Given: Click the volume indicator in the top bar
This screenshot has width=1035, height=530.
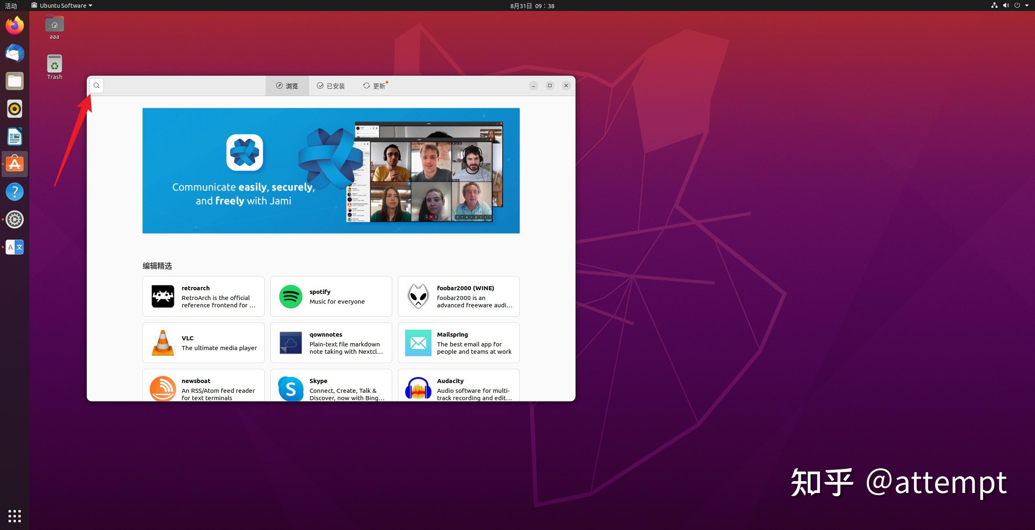Looking at the screenshot, I should pos(1006,5).
